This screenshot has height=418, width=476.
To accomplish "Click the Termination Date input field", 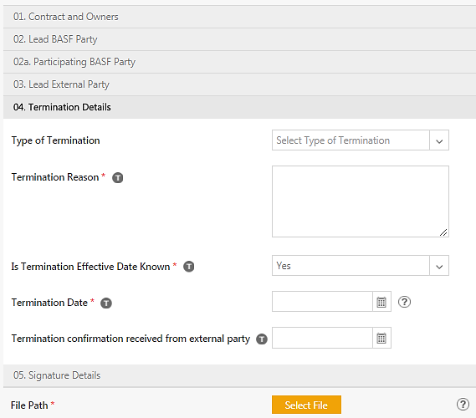I will click(322, 302).
